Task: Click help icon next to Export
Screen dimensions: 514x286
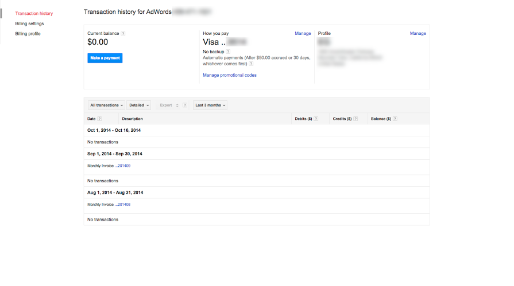Action: [x=185, y=105]
